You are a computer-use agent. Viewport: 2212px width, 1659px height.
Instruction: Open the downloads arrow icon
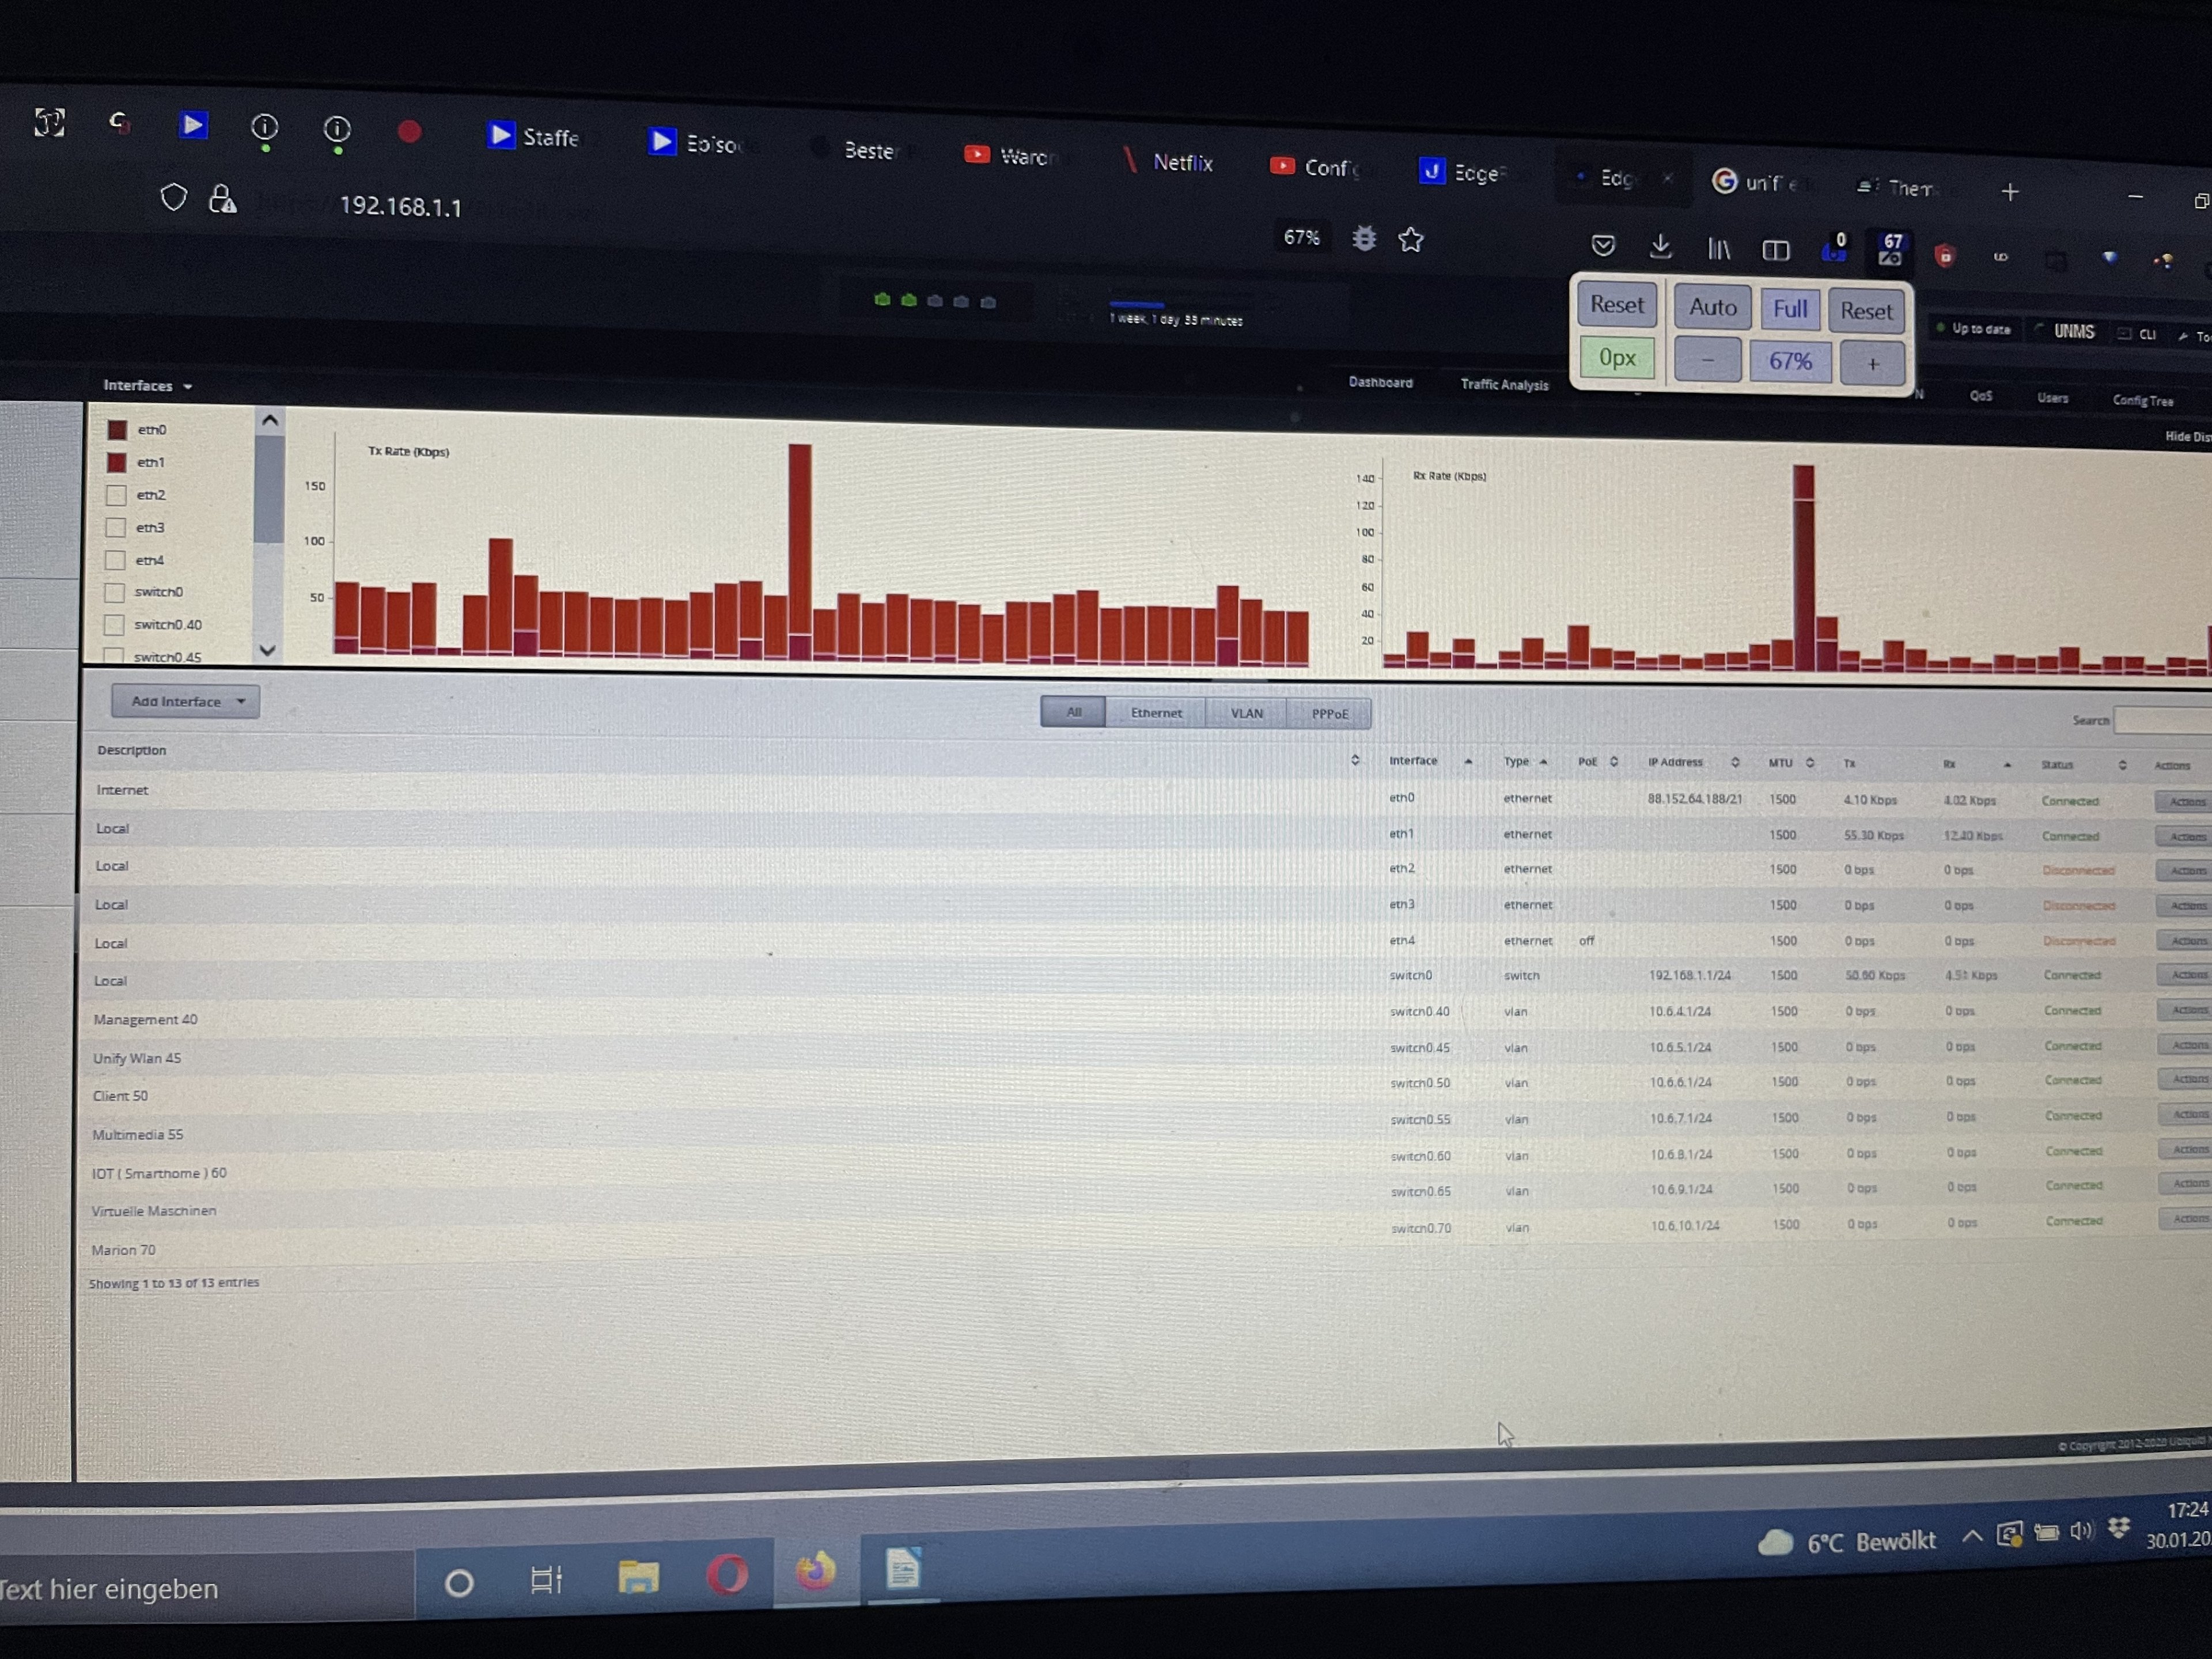1660,246
